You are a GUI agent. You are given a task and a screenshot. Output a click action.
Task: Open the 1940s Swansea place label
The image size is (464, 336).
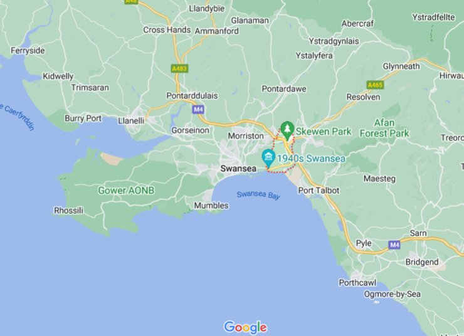point(311,159)
